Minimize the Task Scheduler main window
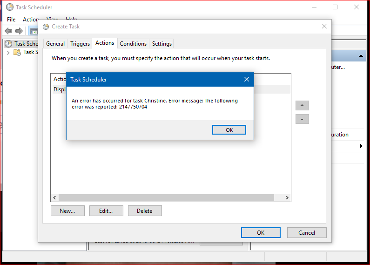The image size is (370, 265). coord(314,7)
